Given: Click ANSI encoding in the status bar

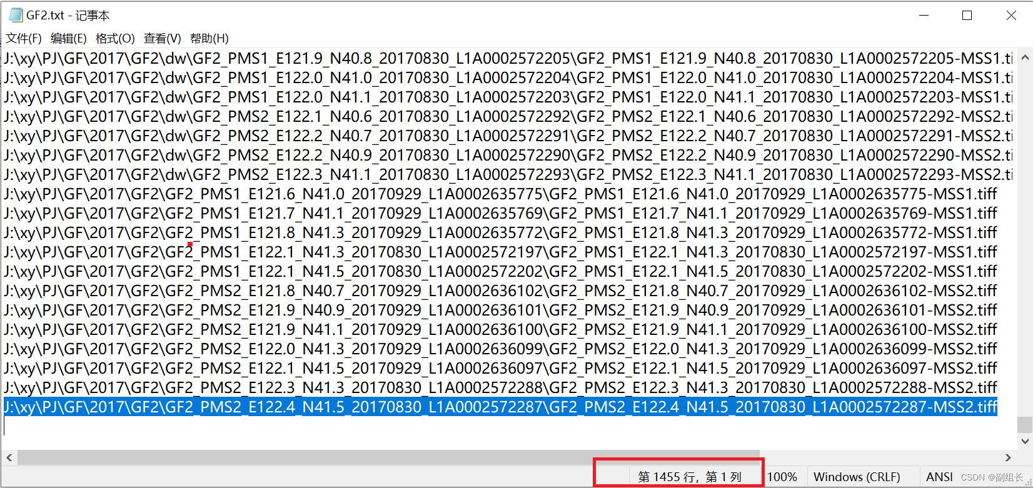Looking at the screenshot, I should (939, 477).
